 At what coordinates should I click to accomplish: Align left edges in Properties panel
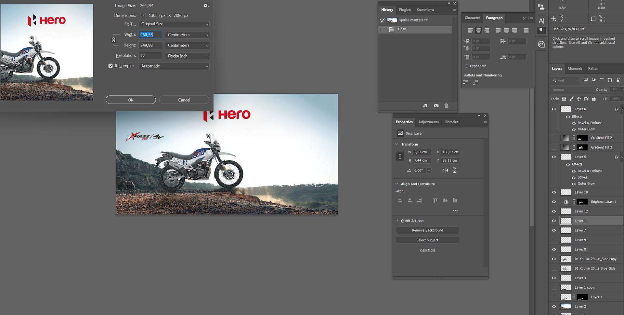tap(400, 200)
